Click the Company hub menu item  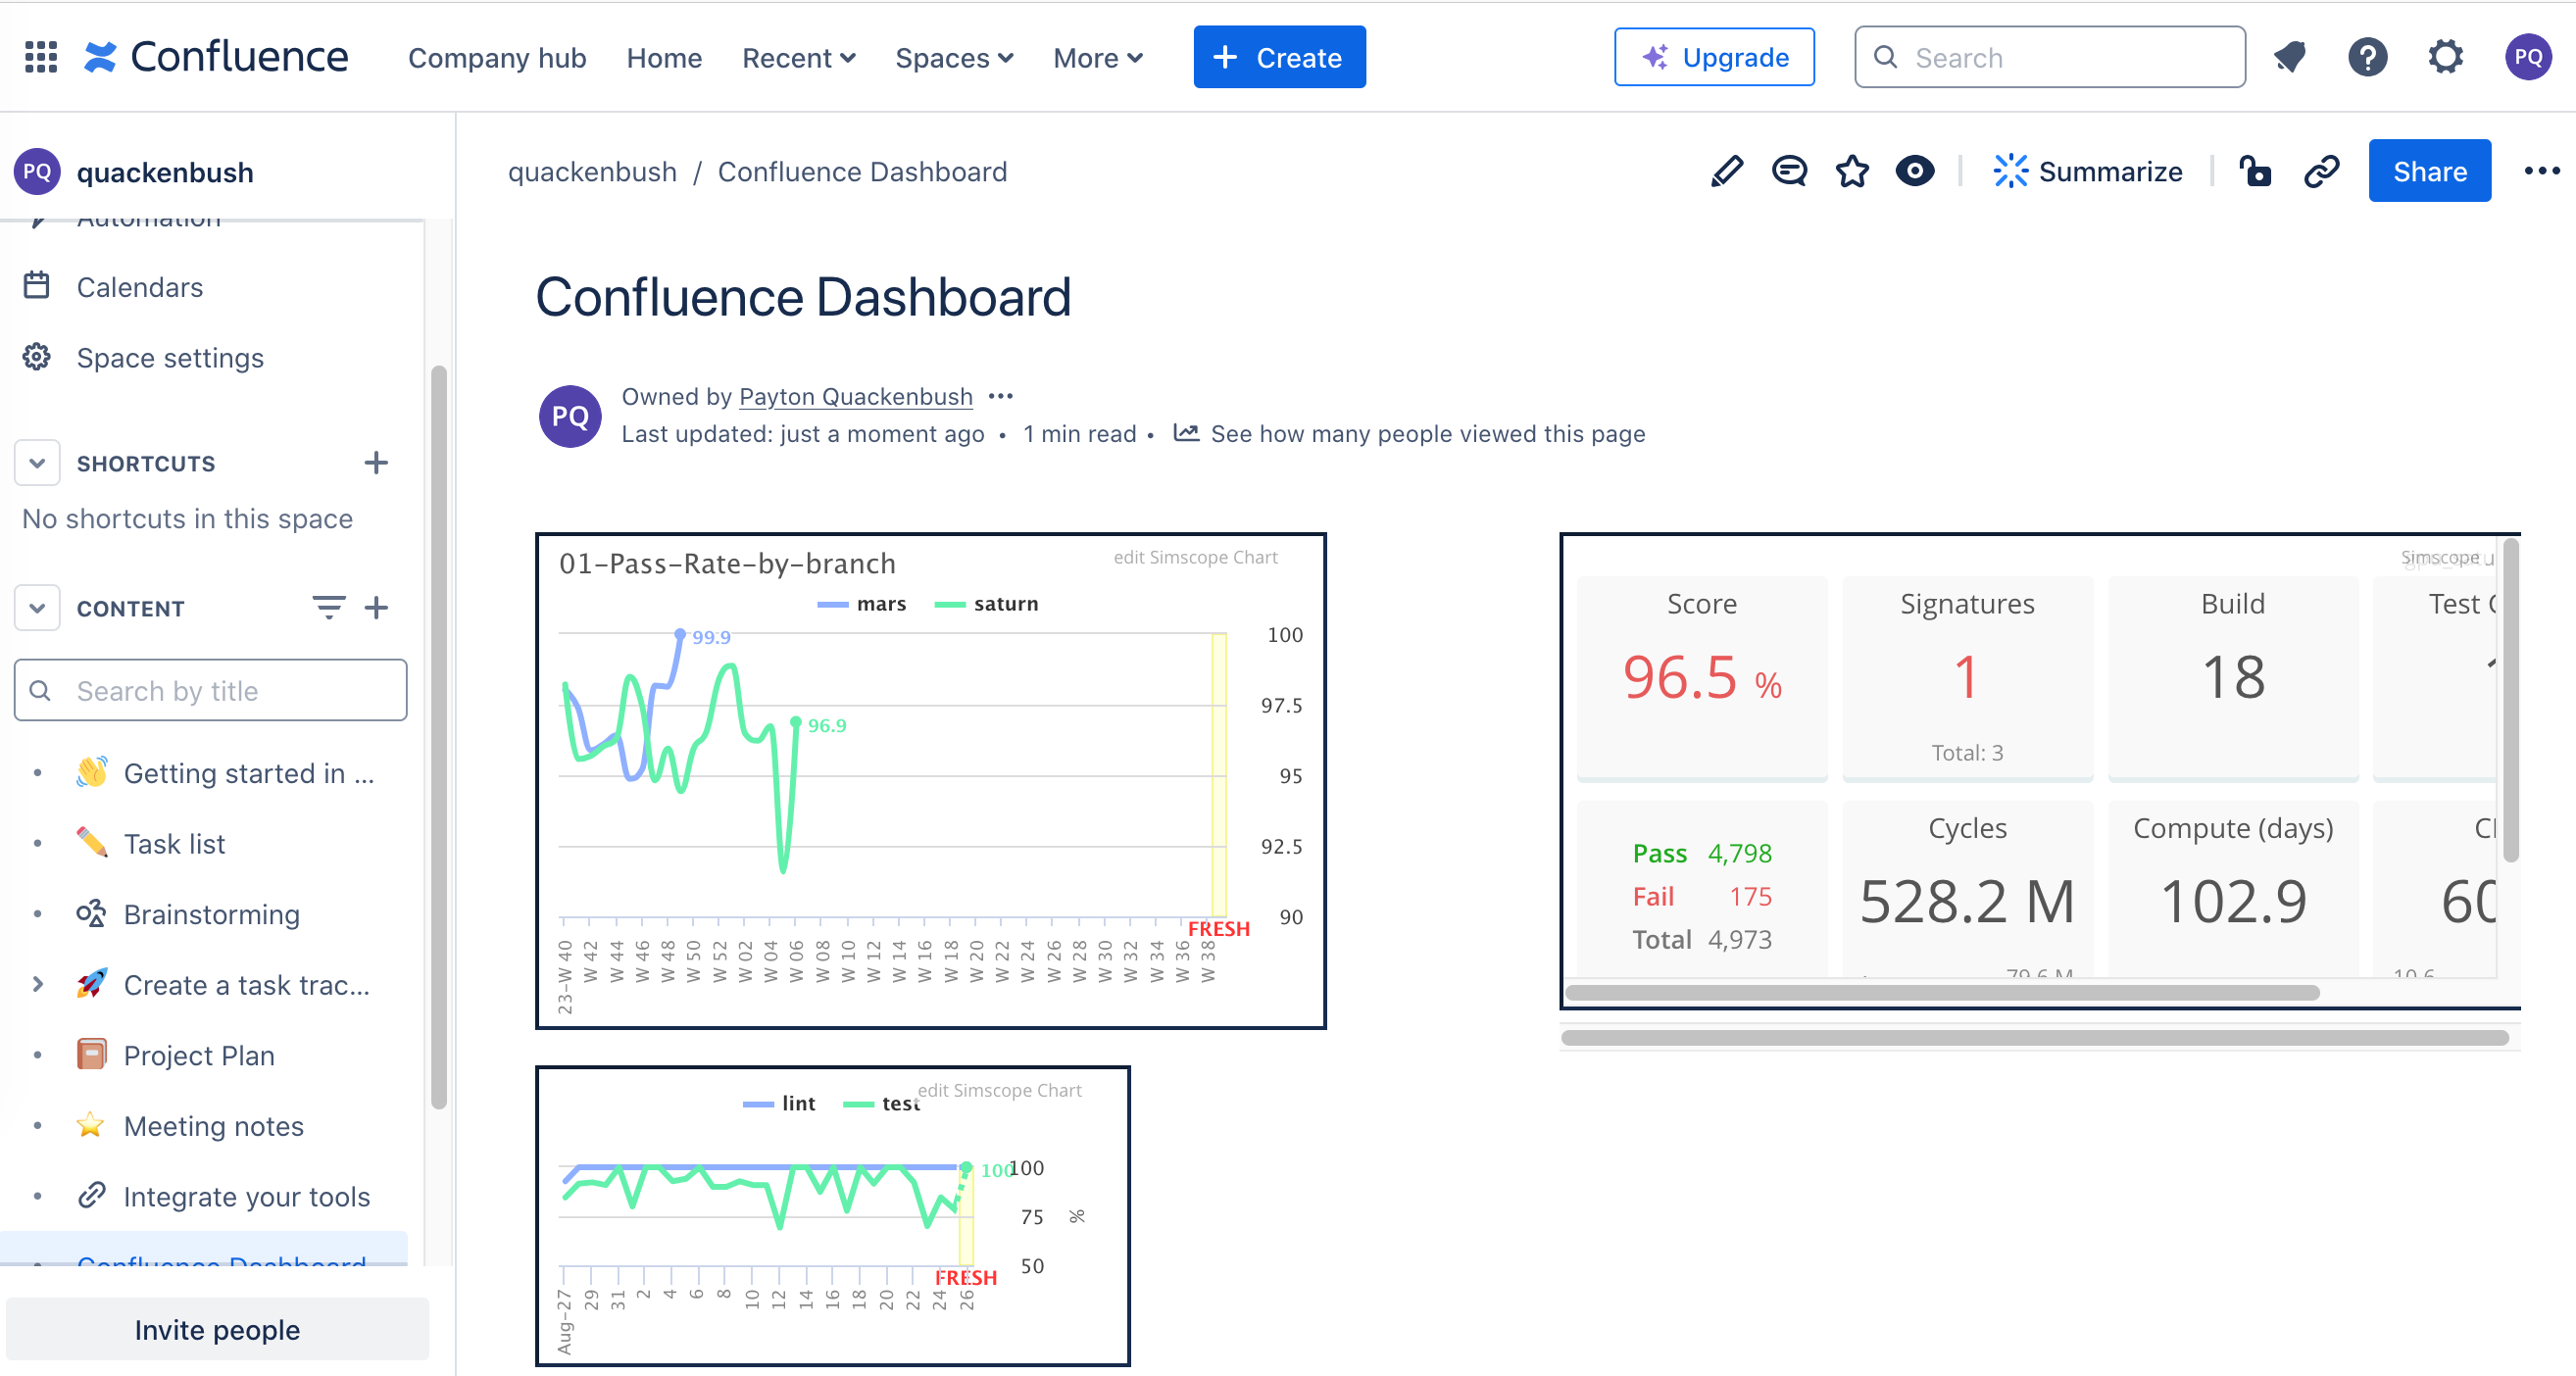(x=496, y=56)
